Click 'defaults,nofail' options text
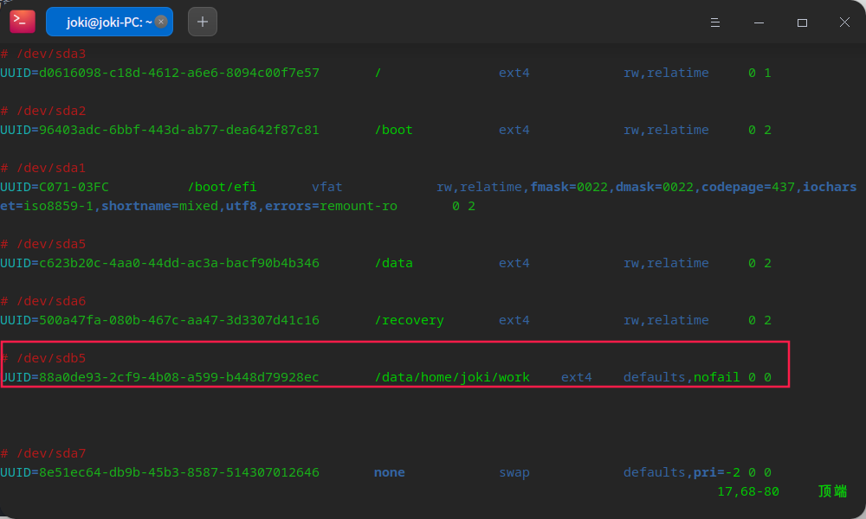Screen dimensions: 866x519 point(682,377)
